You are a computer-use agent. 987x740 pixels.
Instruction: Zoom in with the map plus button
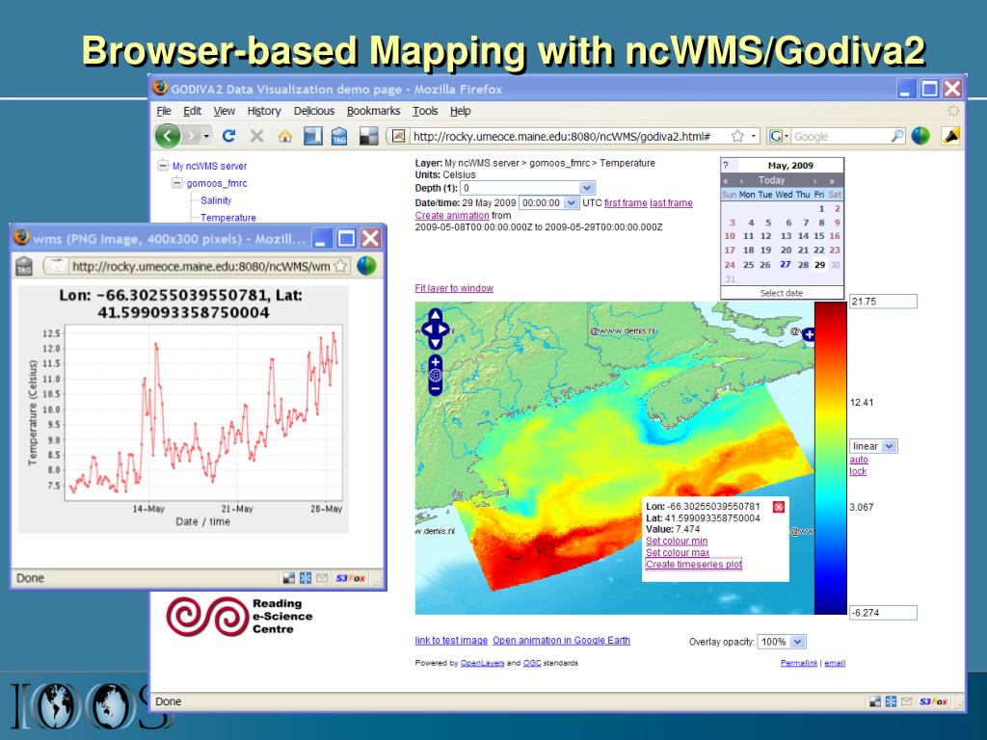(x=435, y=362)
